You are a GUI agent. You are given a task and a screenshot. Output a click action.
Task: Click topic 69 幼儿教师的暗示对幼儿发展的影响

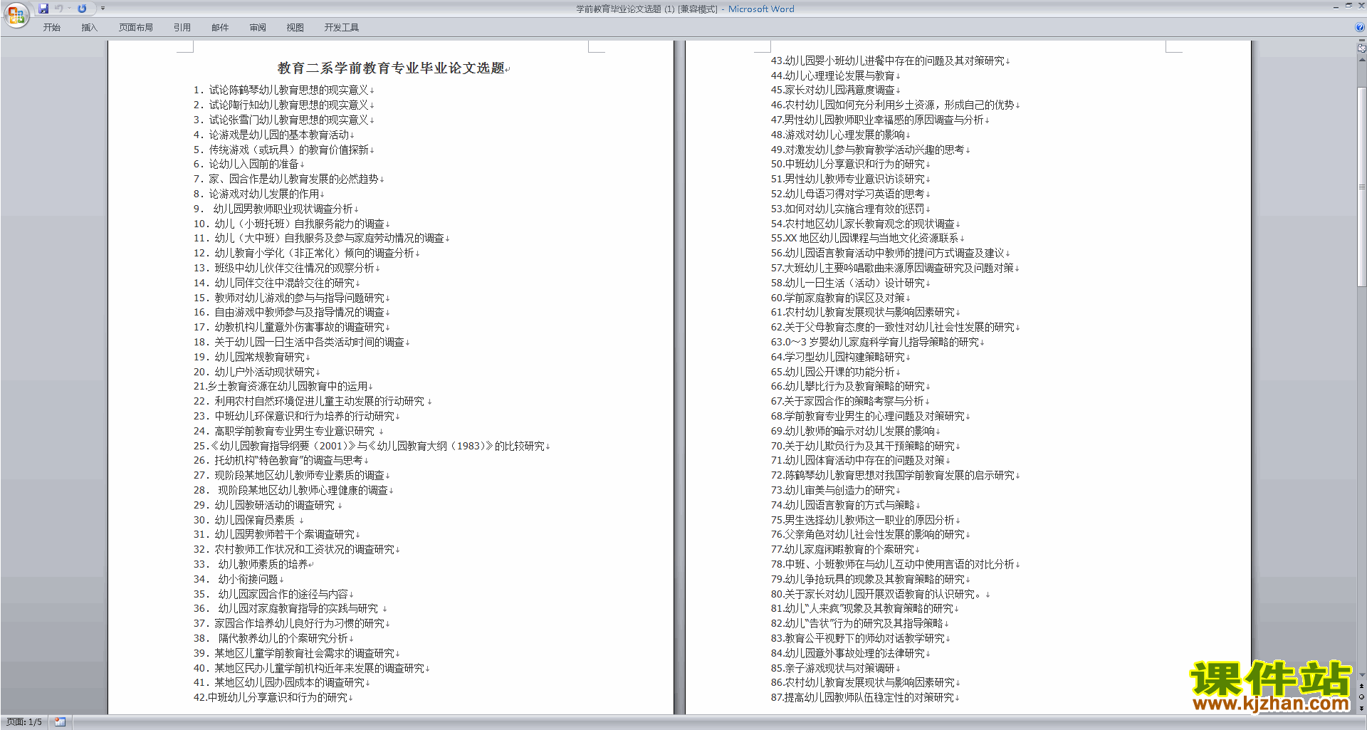pyautogui.click(x=853, y=431)
